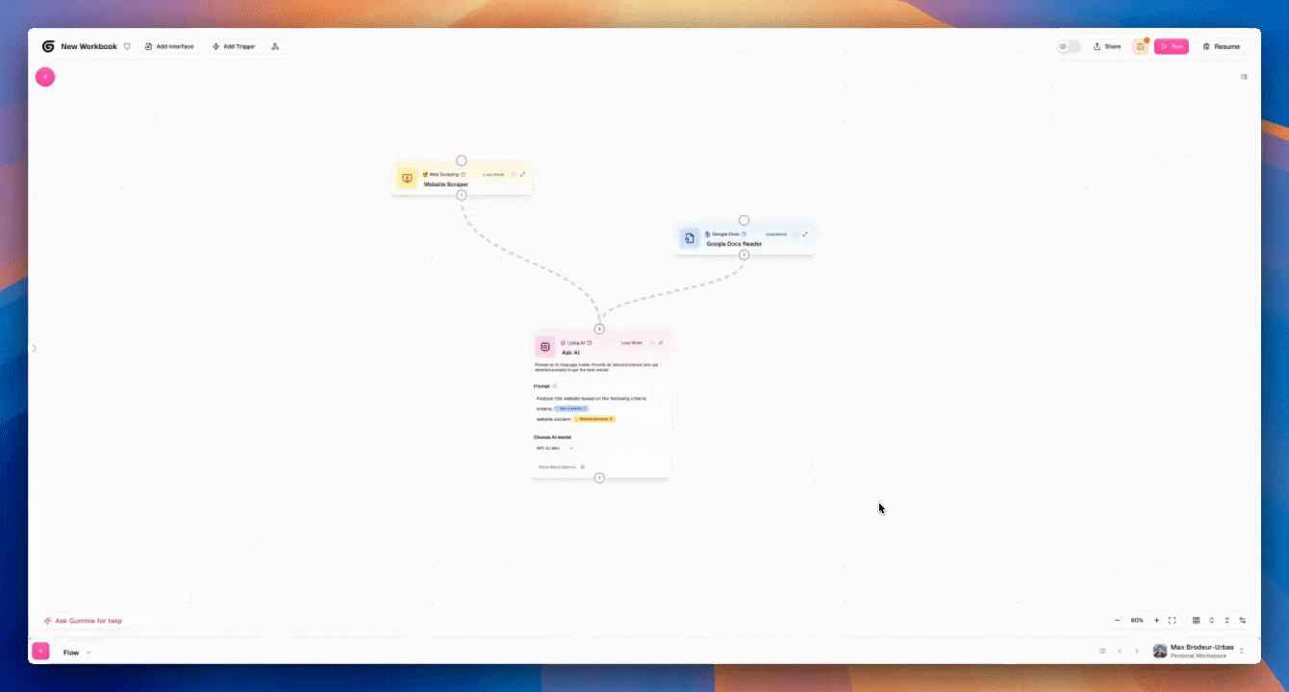Expand the Website Scraper node to full size
The width and height of the screenshot is (1289, 692).
click(x=523, y=174)
